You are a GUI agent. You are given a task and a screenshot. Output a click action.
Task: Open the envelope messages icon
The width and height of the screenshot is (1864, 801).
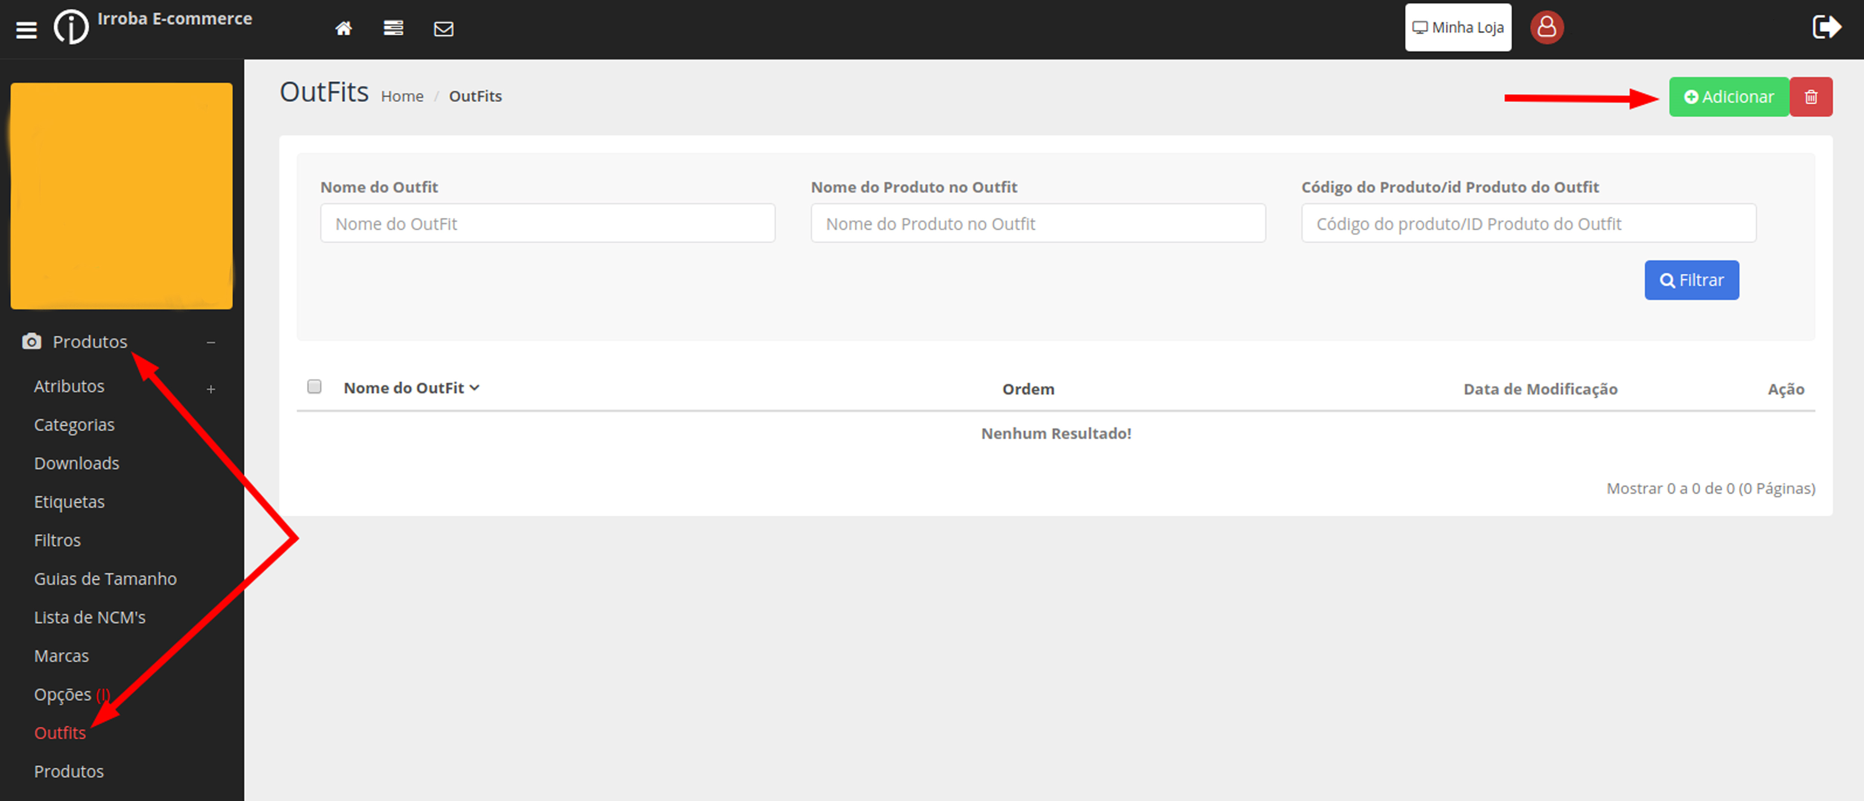[444, 29]
